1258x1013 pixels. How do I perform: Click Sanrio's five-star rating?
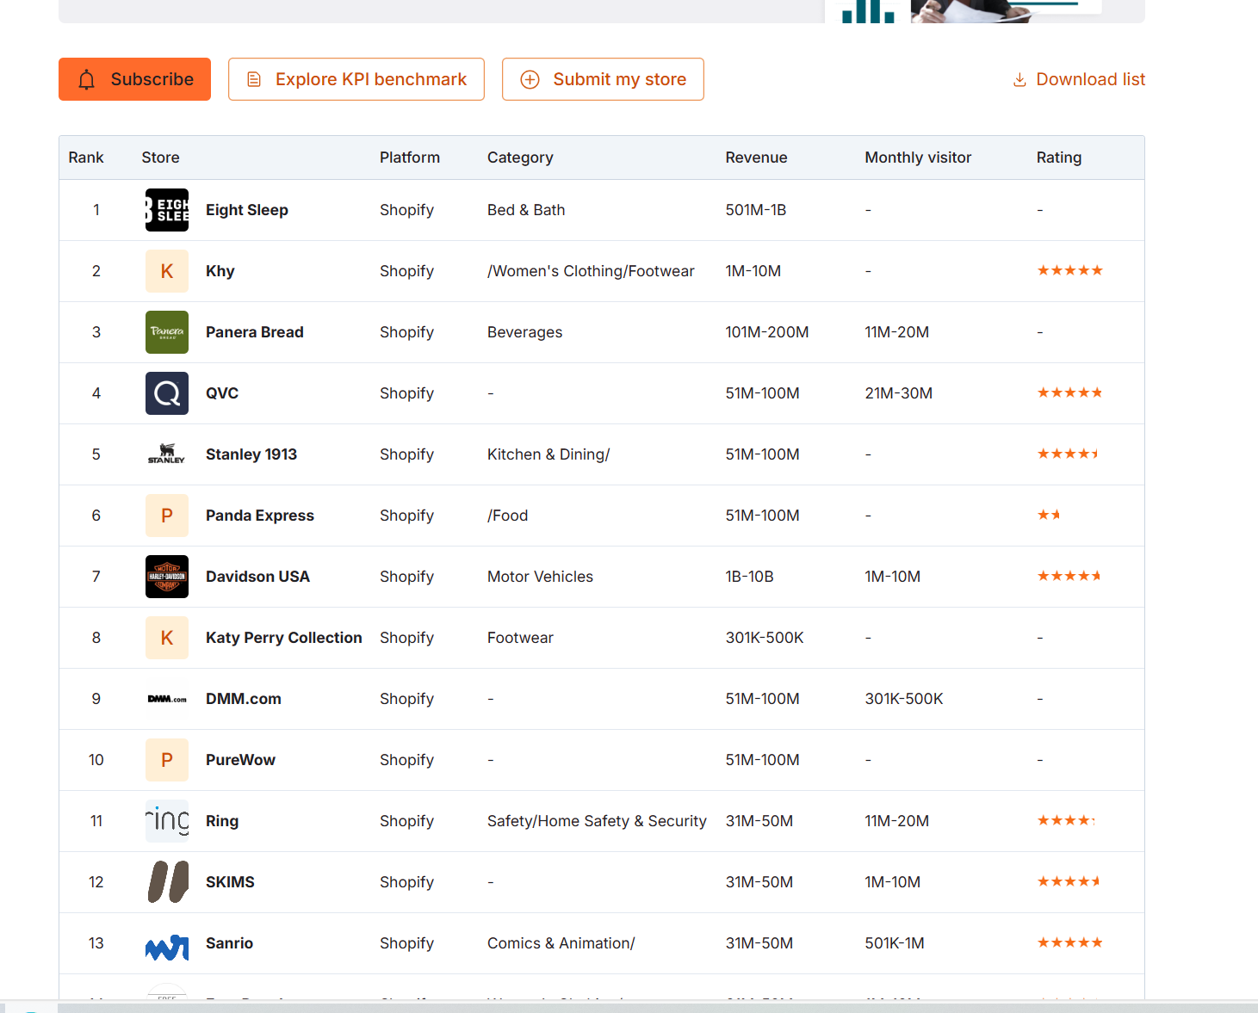coord(1070,942)
